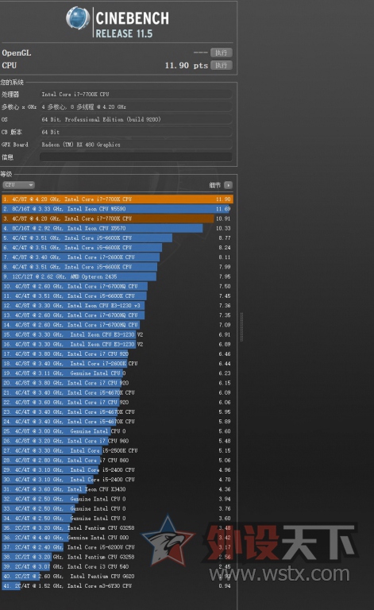Viewport: 374px width, 610px height.
Task: Select rank 37 i5-6200U row
Action: (x=118, y=547)
